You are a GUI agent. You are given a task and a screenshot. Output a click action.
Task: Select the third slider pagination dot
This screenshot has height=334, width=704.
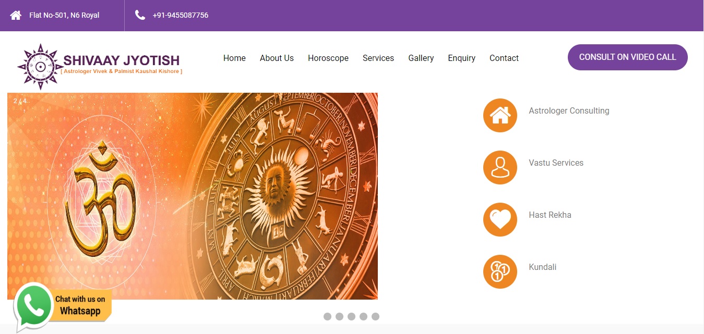(351, 316)
